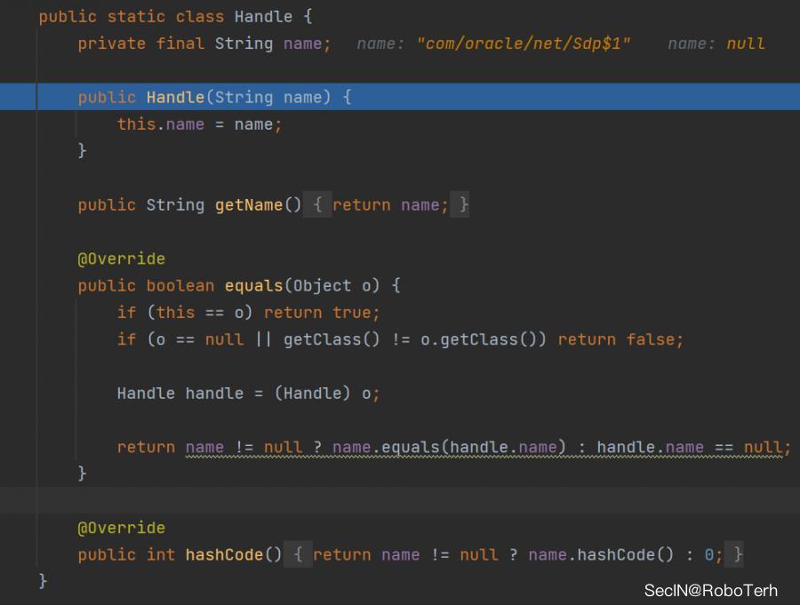Place cursor on getName method name
Image resolution: width=800 pixels, height=605 pixels.
click(x=248, y=205)
